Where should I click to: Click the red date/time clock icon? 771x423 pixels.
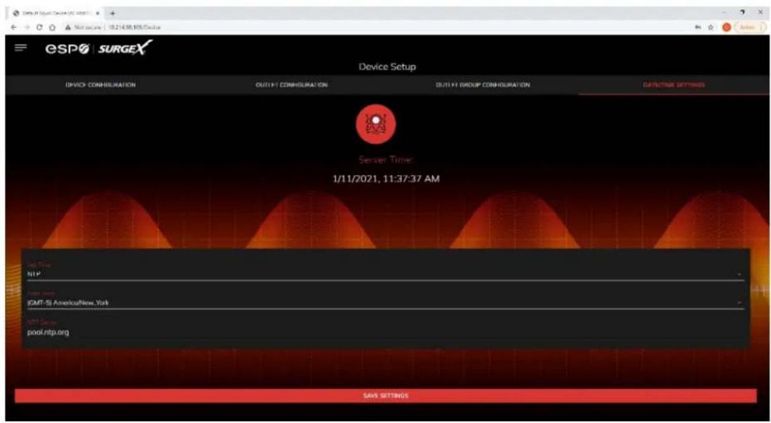tap(375, 124)
